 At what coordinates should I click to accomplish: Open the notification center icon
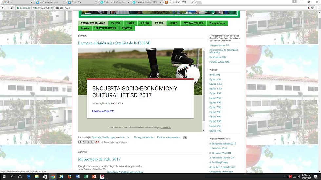tap(316, 177)
